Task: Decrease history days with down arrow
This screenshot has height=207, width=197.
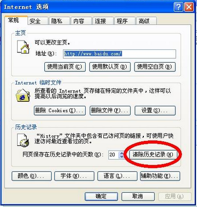Action: click(122, 157)
